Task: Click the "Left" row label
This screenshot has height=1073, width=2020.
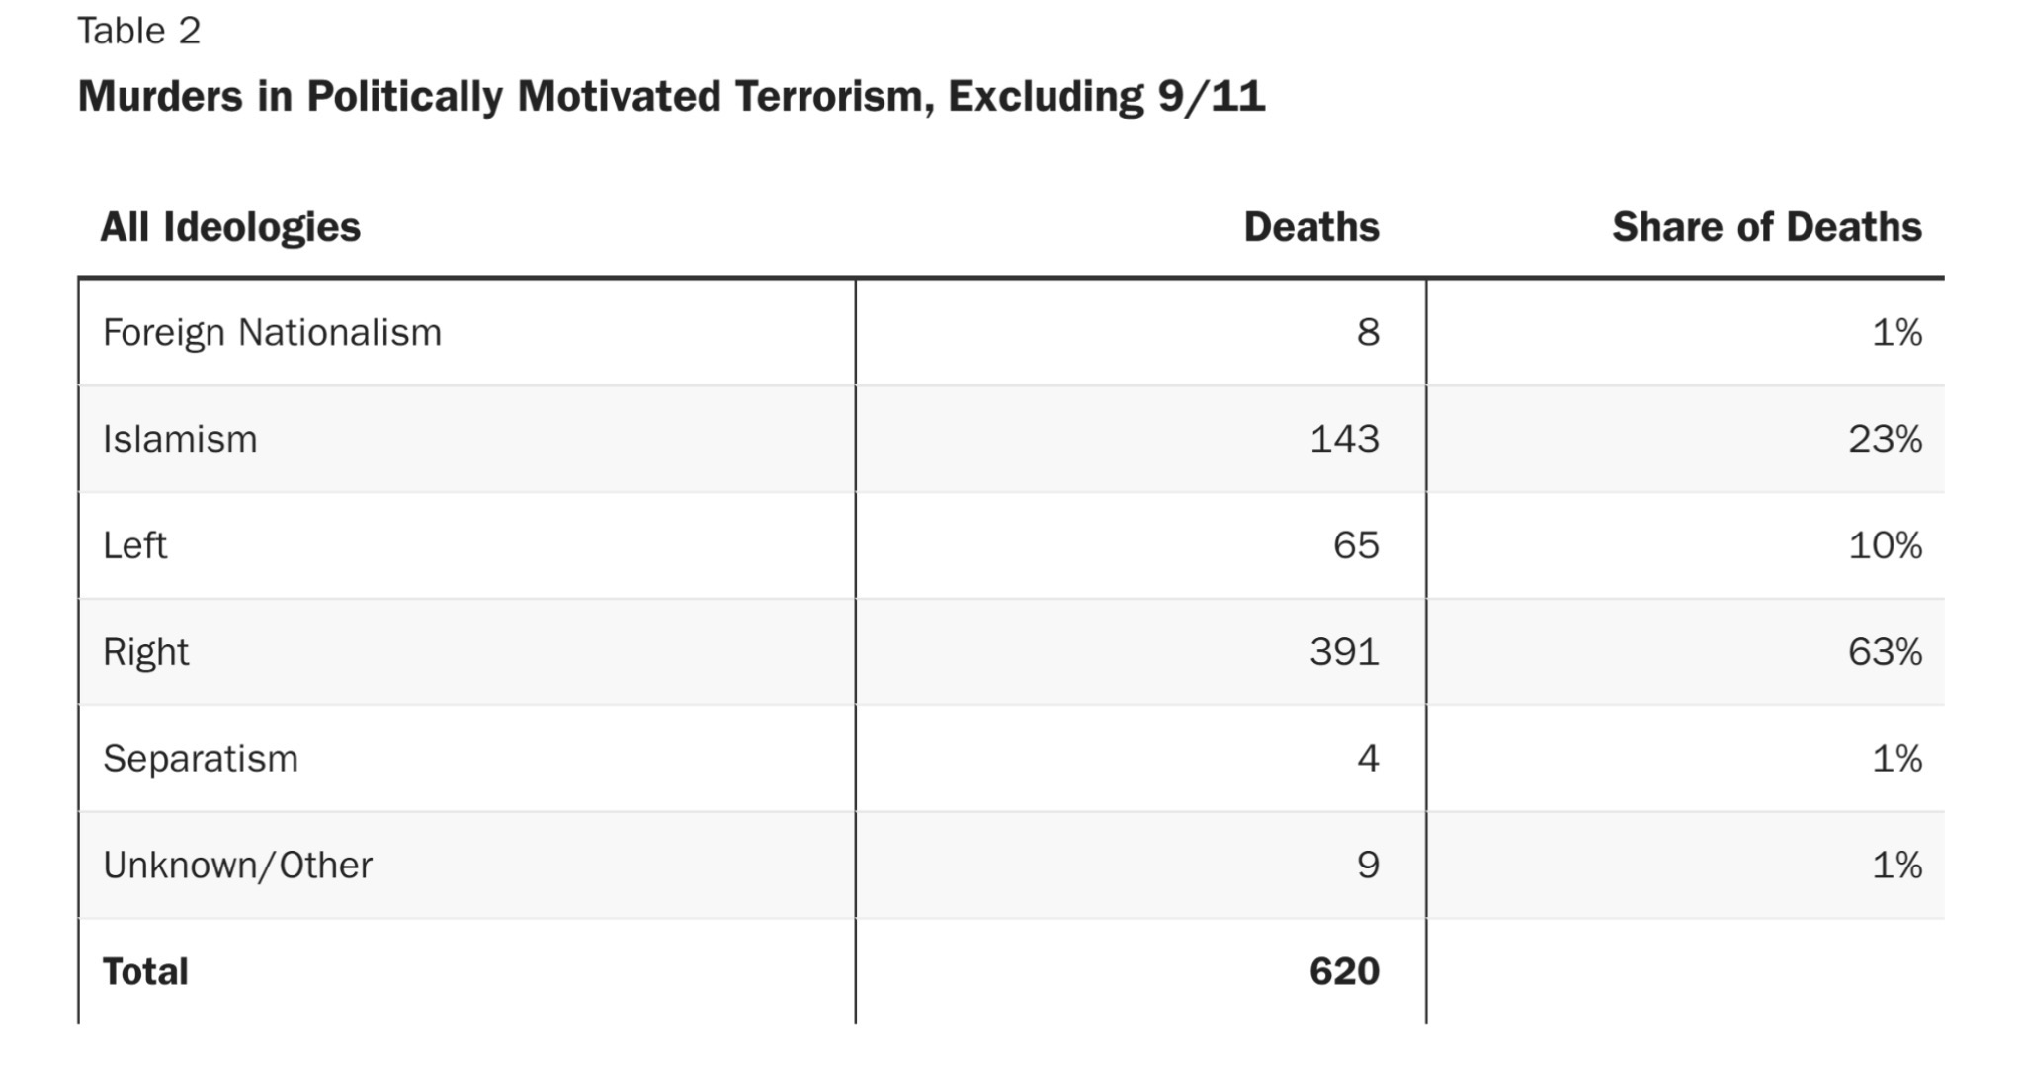Action: pos(135,545)
